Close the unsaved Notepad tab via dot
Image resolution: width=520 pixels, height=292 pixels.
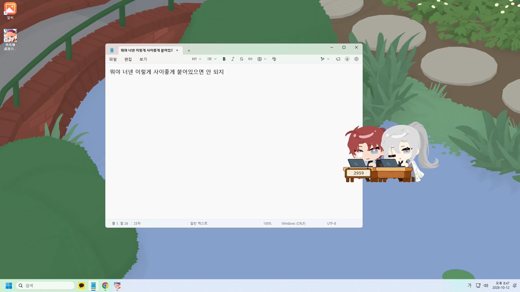pyautogui.click(x=177, y=51)
